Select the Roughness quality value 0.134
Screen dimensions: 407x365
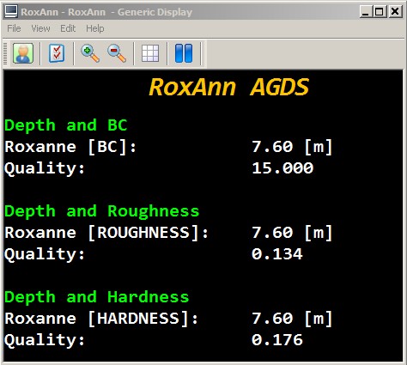(x=277, y=254)
